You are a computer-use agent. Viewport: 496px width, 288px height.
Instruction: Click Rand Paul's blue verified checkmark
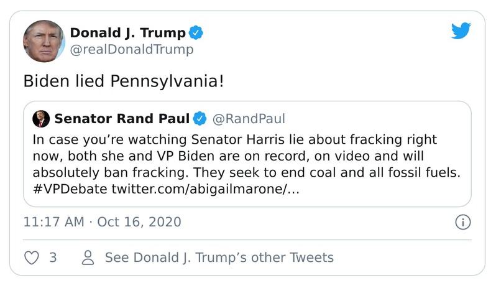click(200, 118)
